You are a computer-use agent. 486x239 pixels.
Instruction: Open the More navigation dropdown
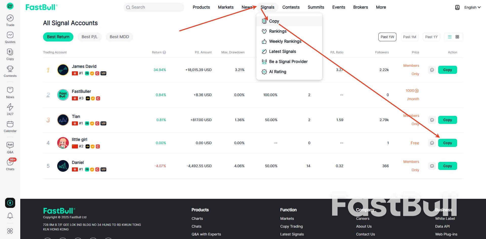381,7
